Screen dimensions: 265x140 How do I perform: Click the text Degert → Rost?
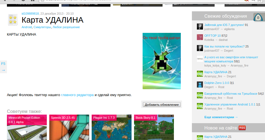tap(214, 87)
